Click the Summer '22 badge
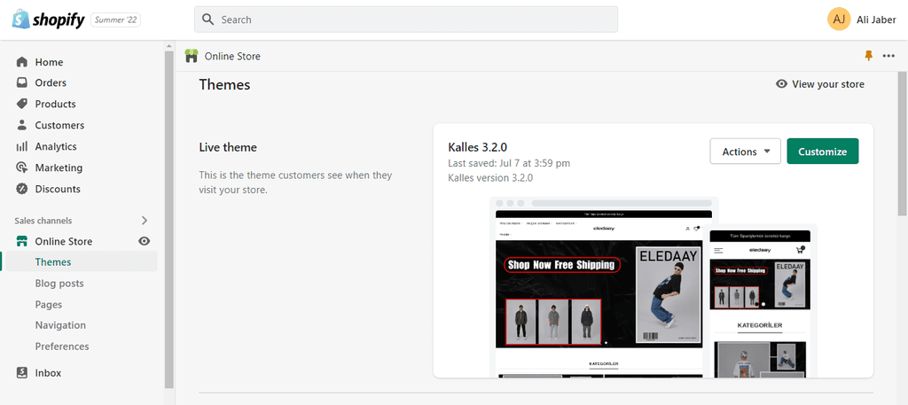The width and height of the screenshot is (908, 405). coord(116,19)
